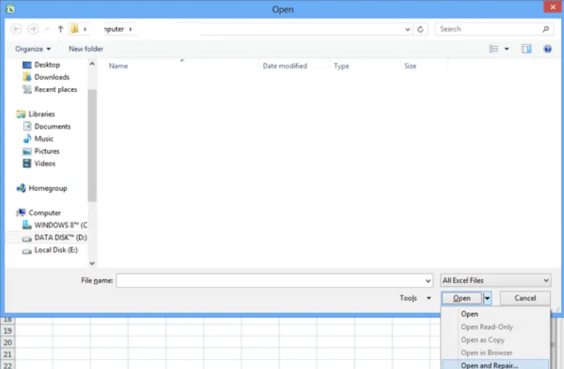
Task: Click the Open button split arrow
Action: coord(487,298)
